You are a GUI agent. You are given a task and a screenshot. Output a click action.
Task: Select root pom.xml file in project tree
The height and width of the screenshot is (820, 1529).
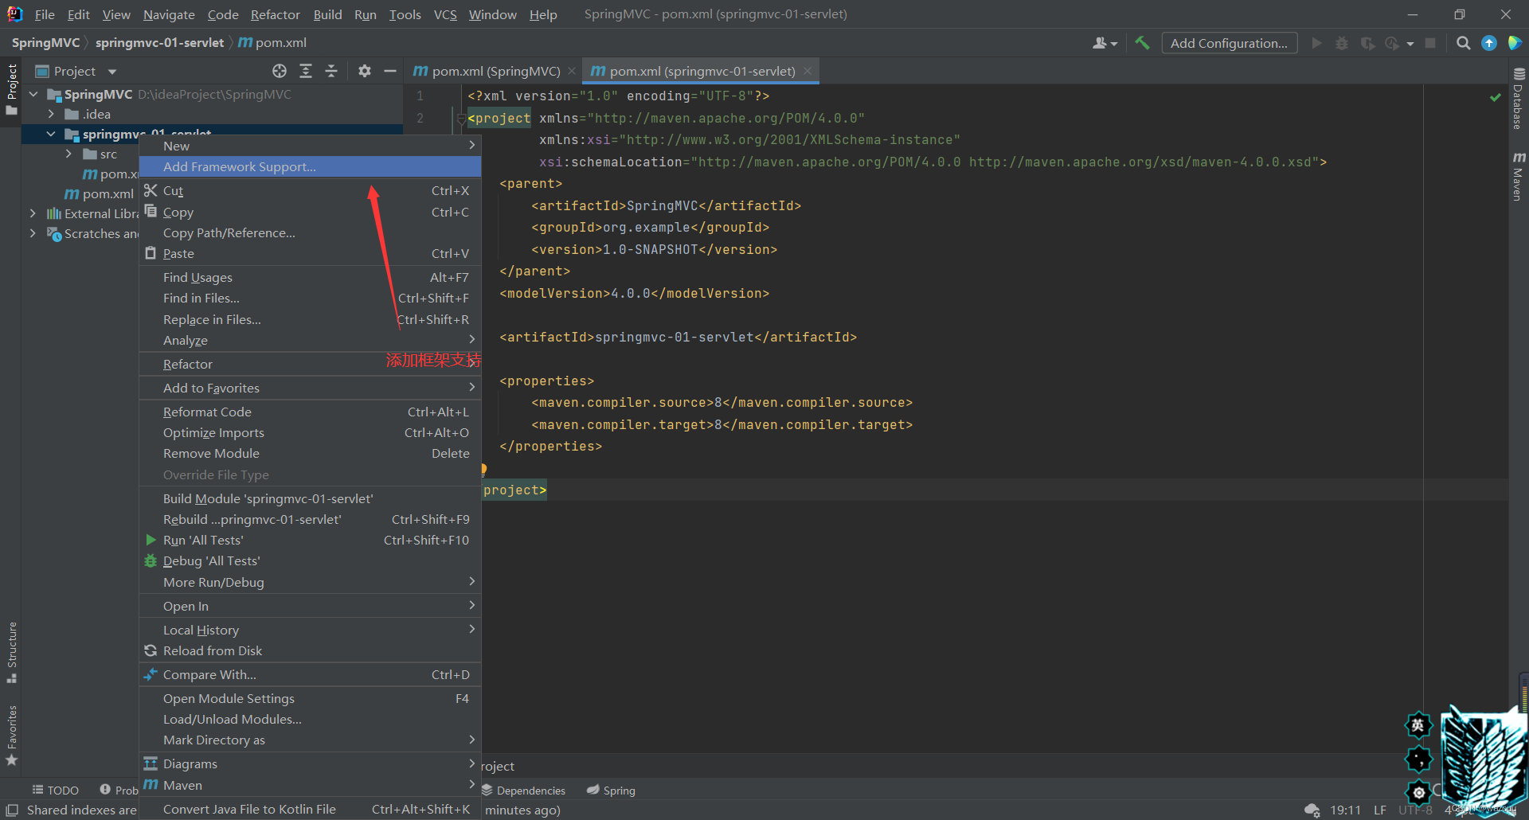pos(100,193)
